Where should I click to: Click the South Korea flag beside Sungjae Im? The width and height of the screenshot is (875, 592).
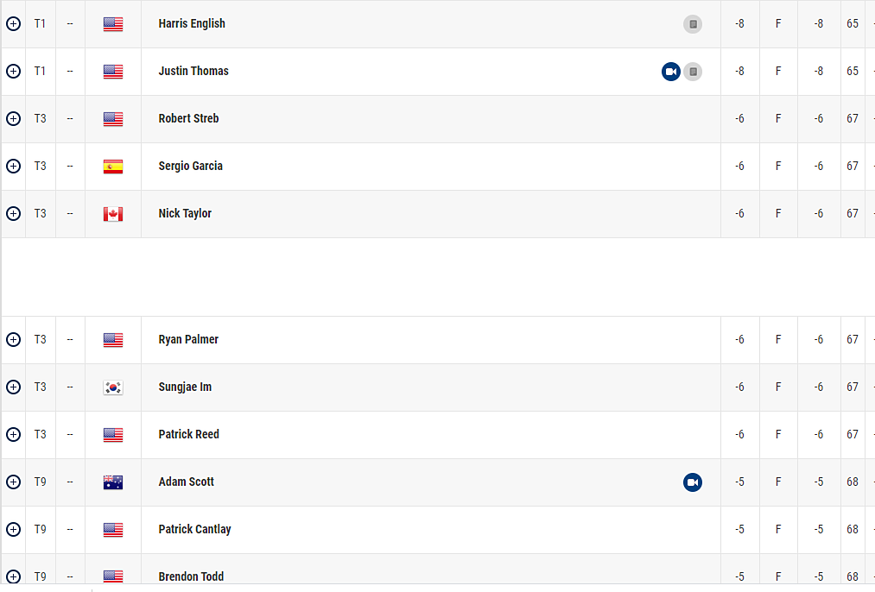(113, 387)
